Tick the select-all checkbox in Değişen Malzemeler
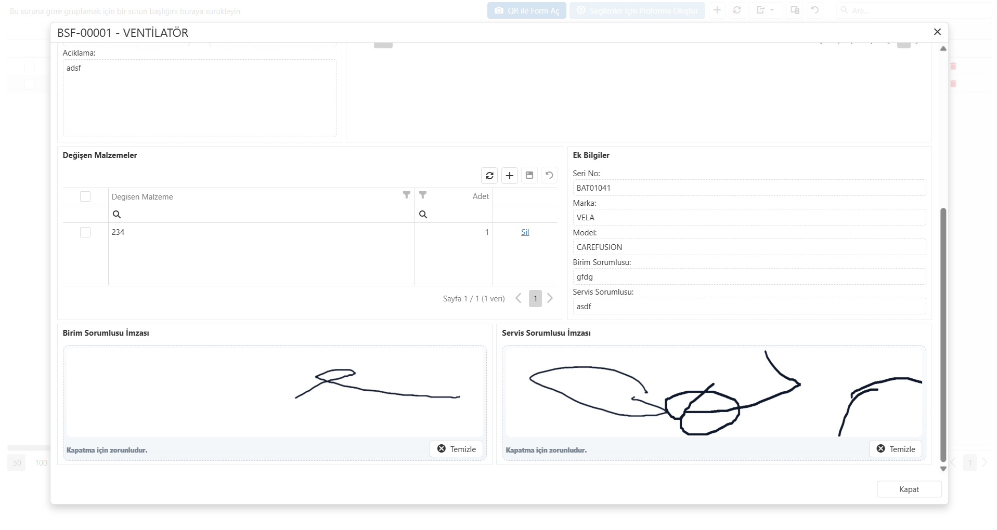Image resolution: width=997 pixels, height=530 pixels. coord(85,196)
